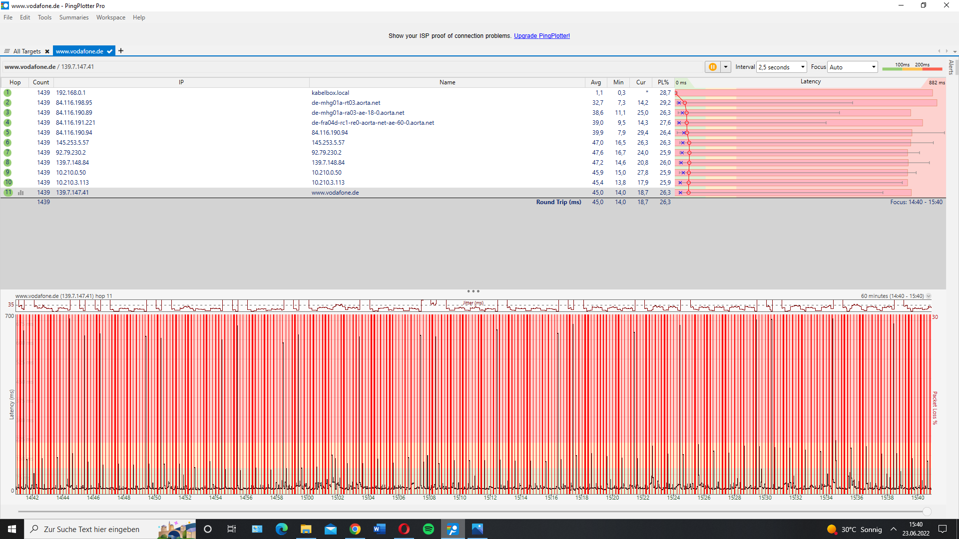
Task: Close the All Targets tab
Action: pos(47,51)
